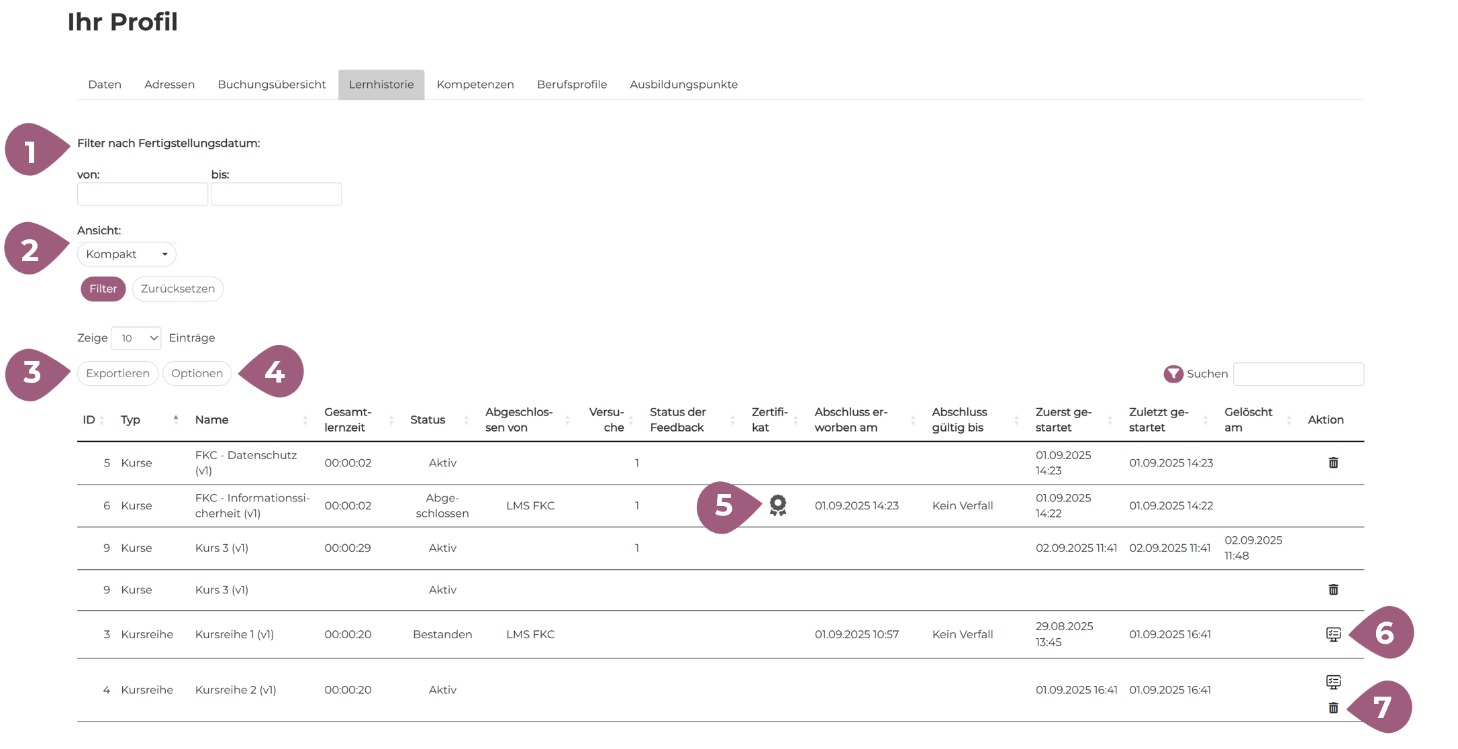This screenshot has height=749, width=1458.
Task: Focus the 'von' date input field
Action: click(x=142, y=194)
